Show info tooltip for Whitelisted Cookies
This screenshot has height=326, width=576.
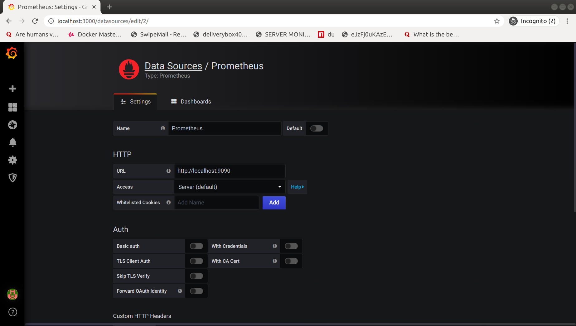pos(168,203)
